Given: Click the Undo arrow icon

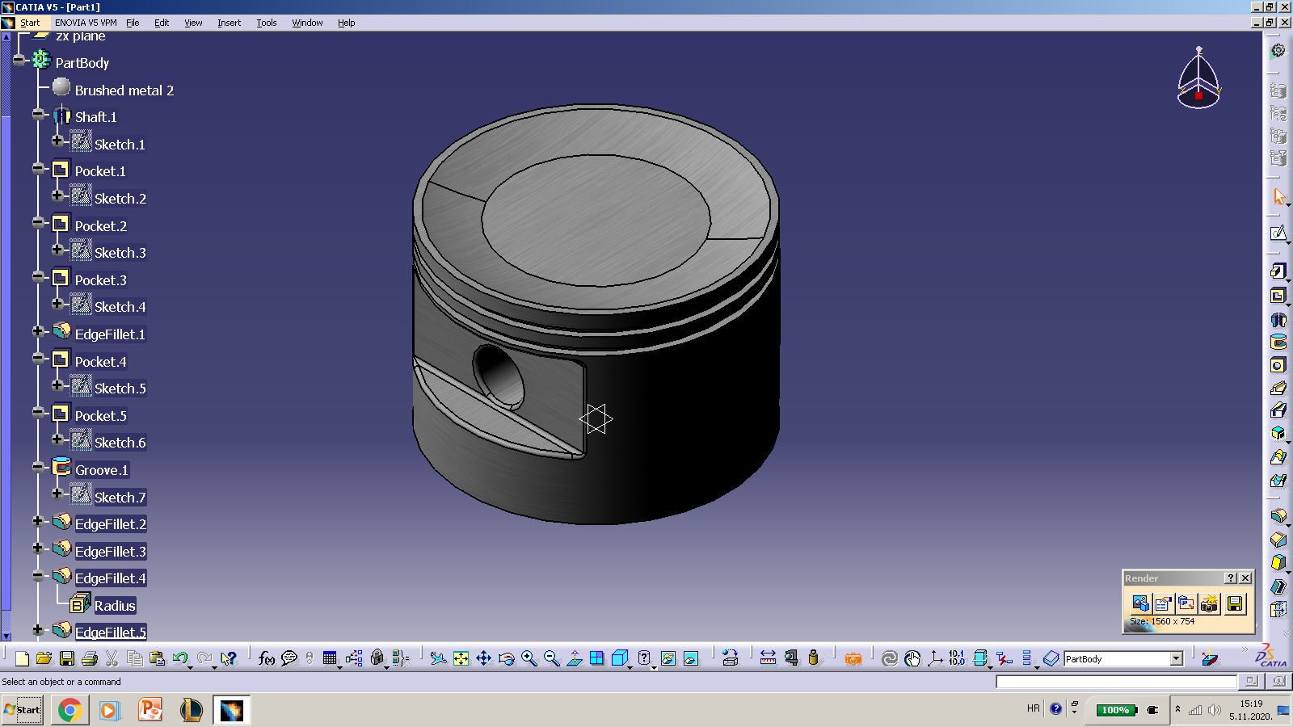Looking at the screenshot, I should (x=179, y=658).
